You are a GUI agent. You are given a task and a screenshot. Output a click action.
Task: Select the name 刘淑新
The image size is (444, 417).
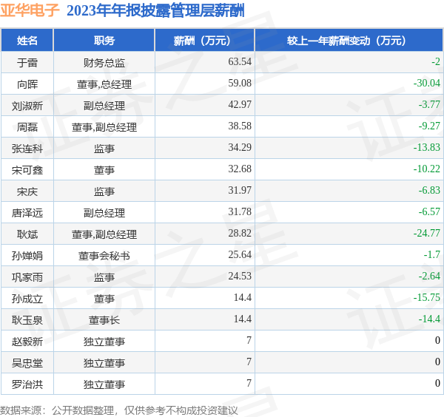tap(27, 106)
